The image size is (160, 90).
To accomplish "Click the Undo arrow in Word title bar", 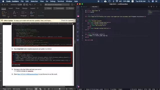I will click(x=30, y=4).
